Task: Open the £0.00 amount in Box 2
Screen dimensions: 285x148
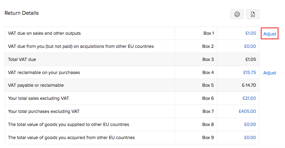Action: point(250,46)
